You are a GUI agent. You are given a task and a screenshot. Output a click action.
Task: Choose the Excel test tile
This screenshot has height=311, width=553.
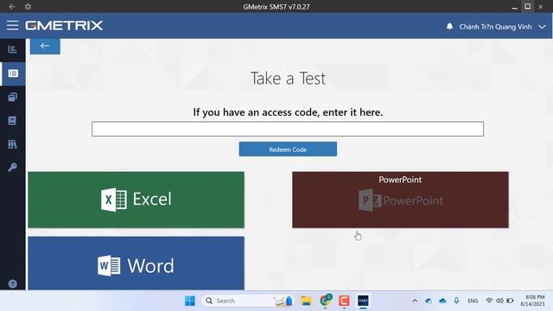[137, 200]
